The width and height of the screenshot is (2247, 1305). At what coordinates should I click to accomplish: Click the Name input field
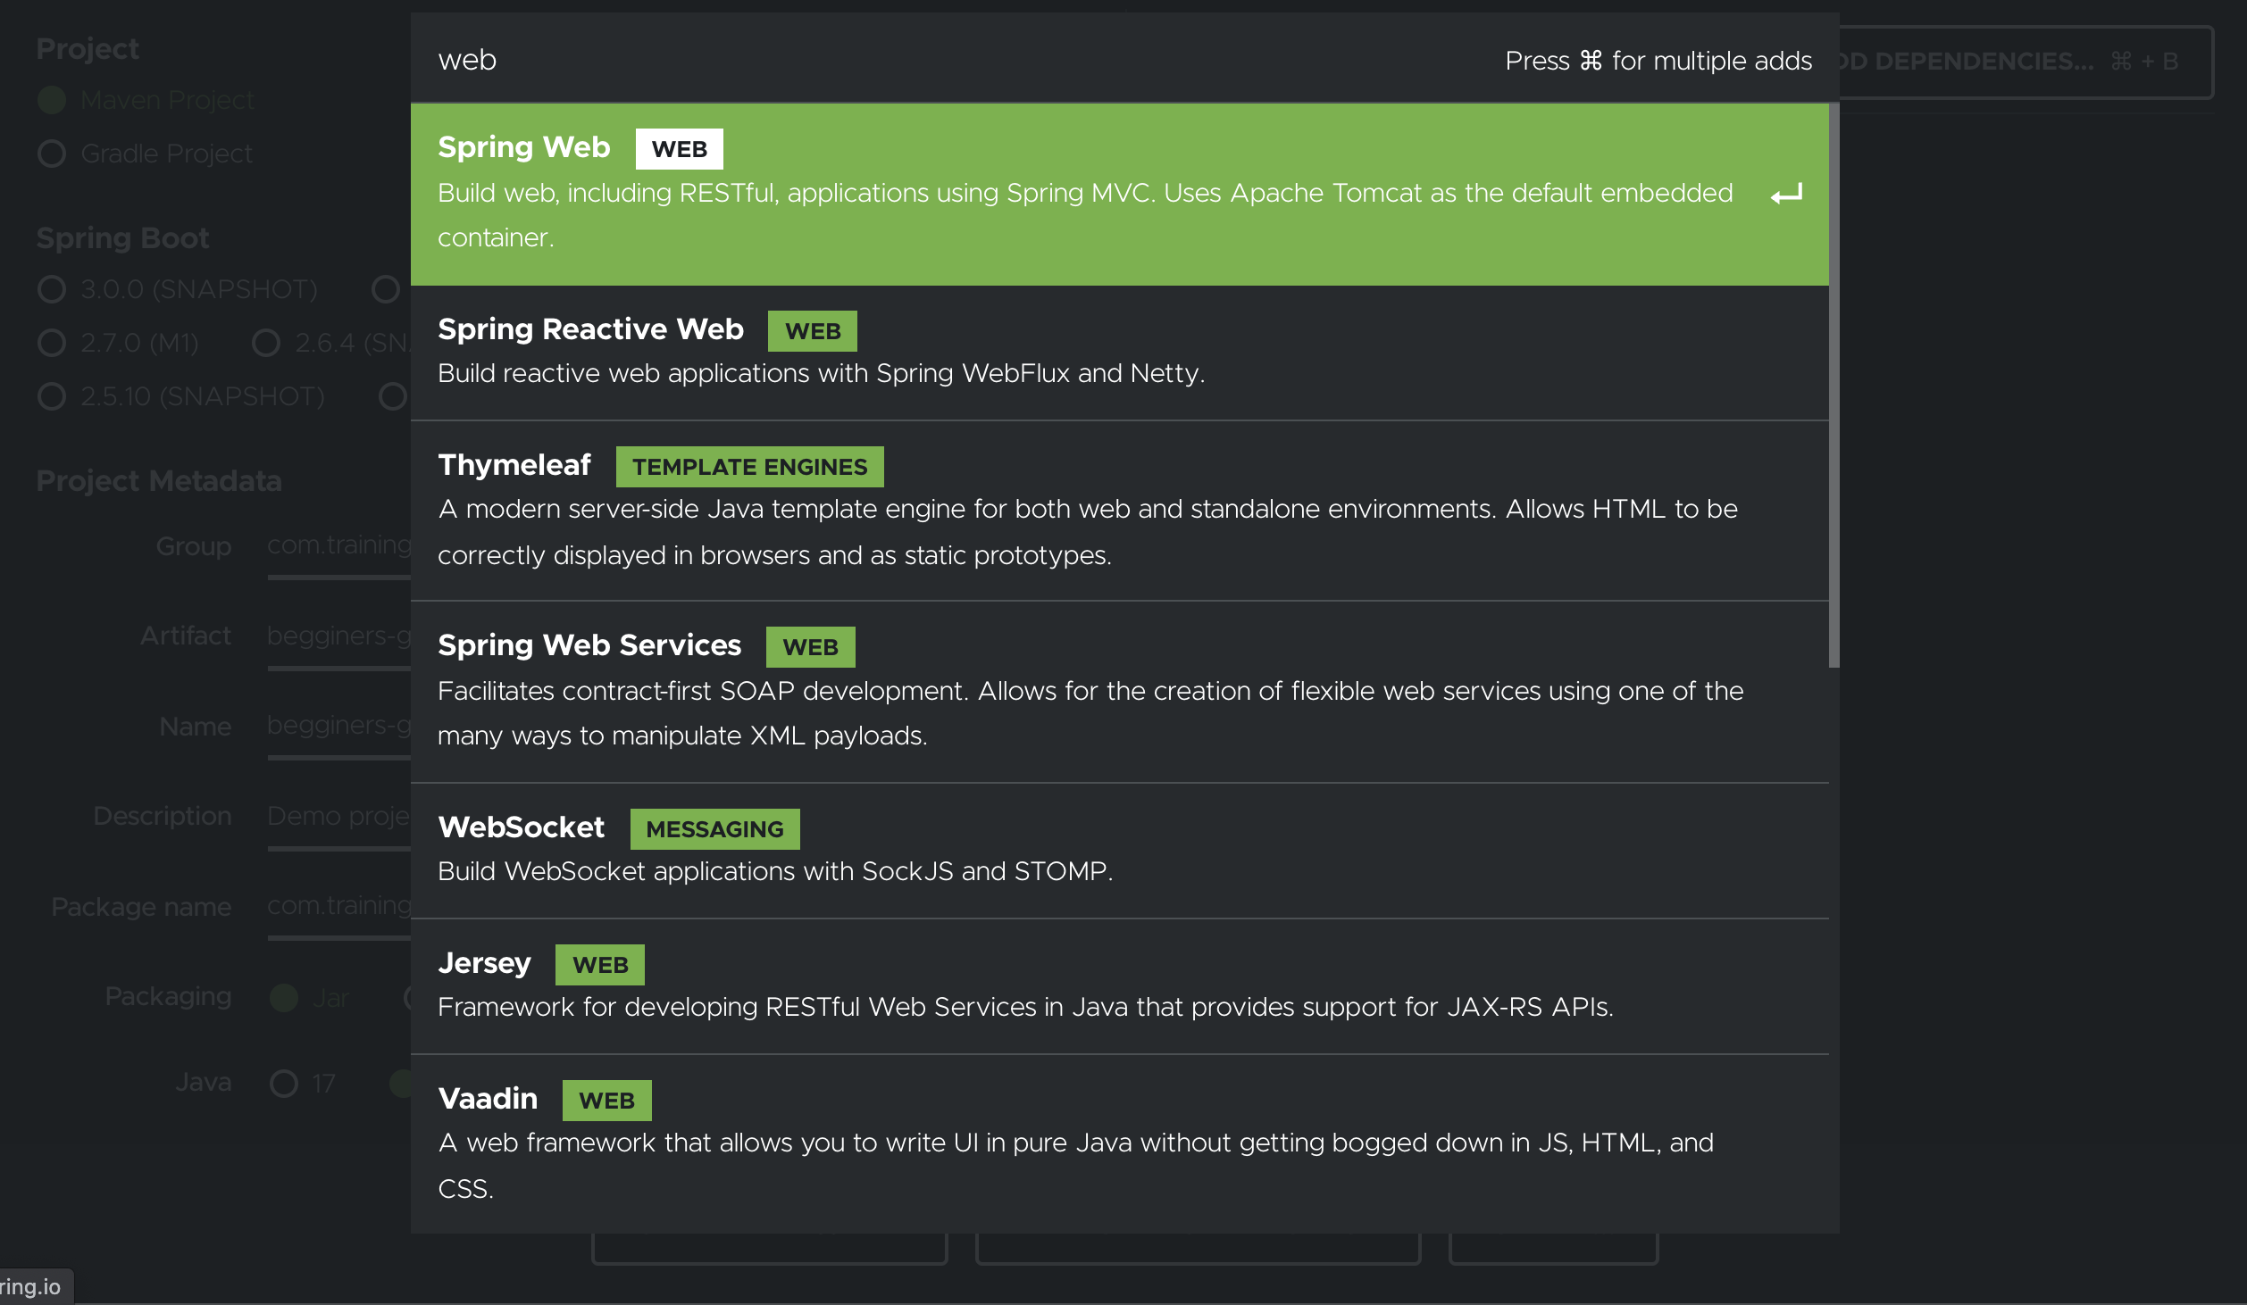pyautogui.click(x=339, y=727)
